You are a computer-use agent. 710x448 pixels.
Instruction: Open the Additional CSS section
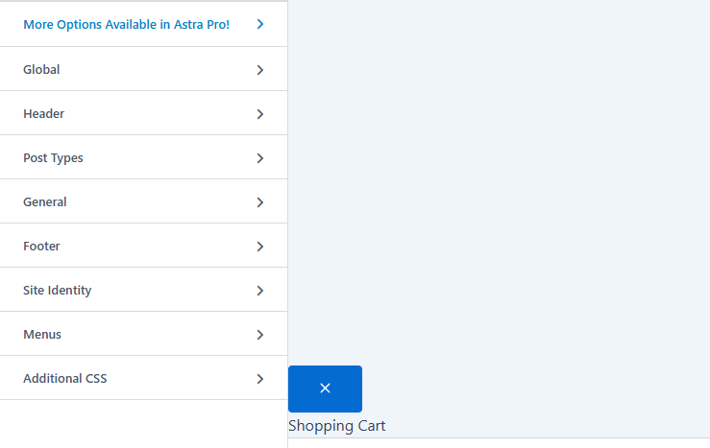[65, 379]
